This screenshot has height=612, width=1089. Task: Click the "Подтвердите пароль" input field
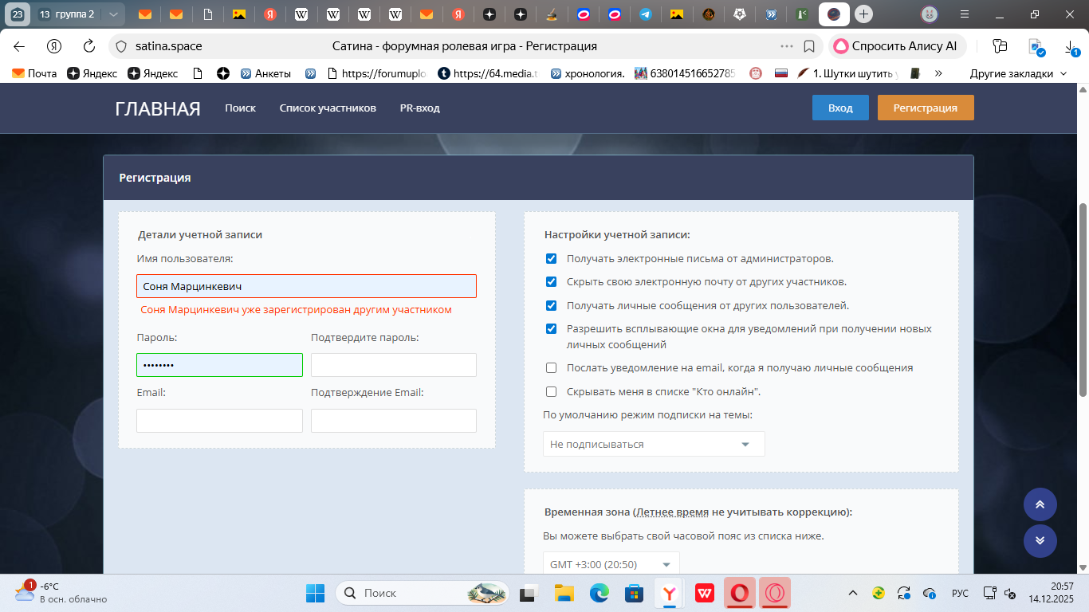tap(393, 365)
